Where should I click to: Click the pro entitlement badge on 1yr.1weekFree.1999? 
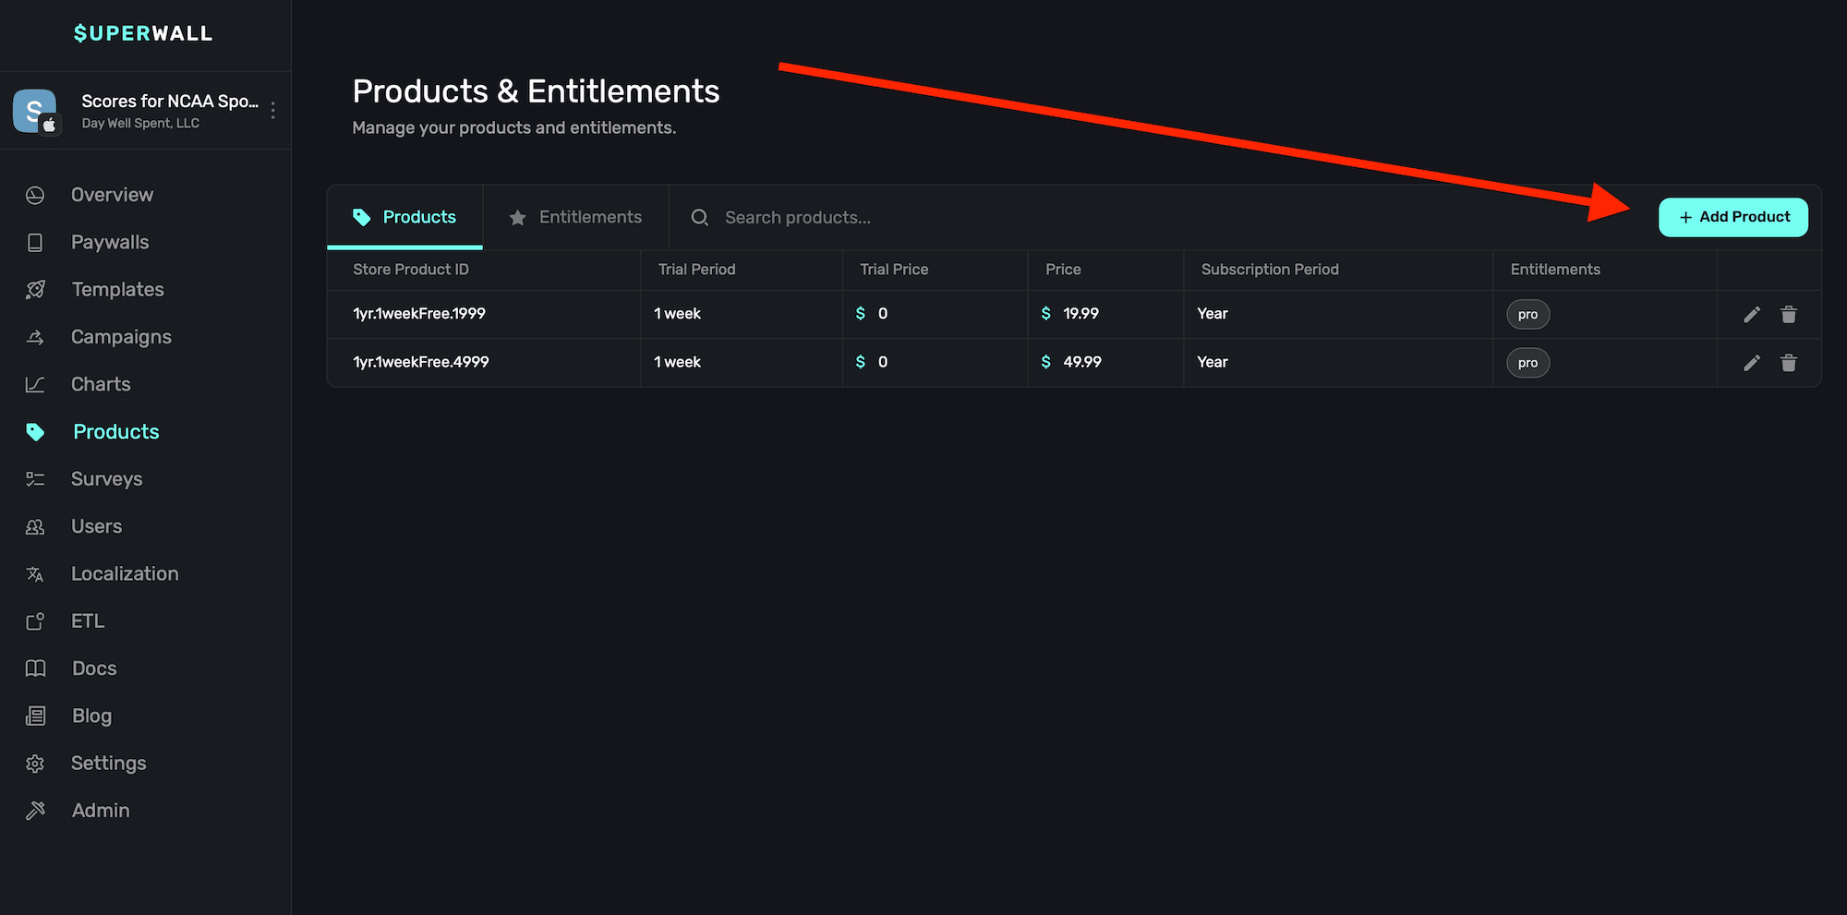(x=1527, y=315)
